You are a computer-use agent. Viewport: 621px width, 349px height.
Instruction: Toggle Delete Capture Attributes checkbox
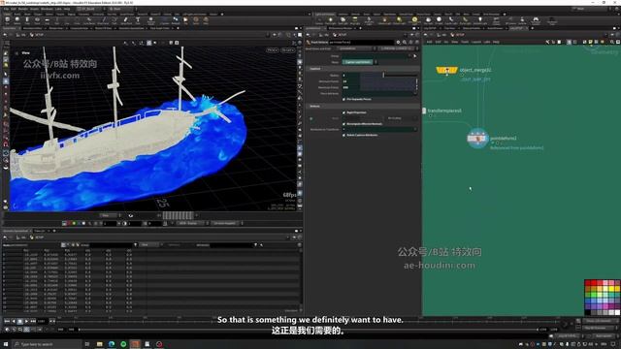click(x=343, y=135)
